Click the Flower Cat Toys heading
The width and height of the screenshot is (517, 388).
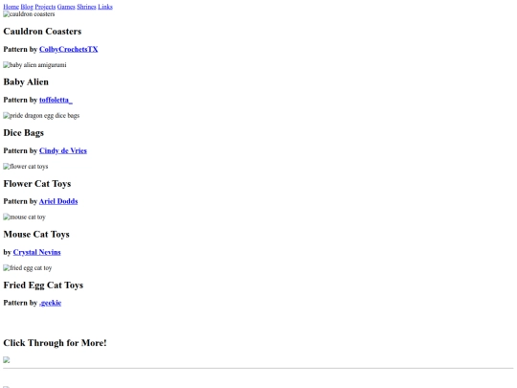tap(37, 183)
